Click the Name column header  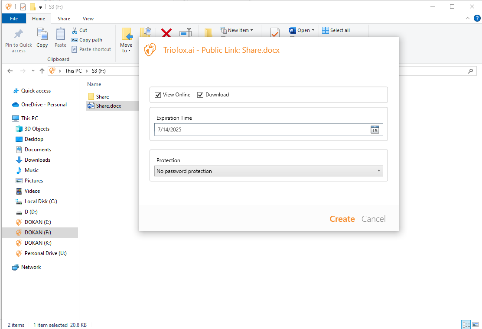[x=94, y=84]
